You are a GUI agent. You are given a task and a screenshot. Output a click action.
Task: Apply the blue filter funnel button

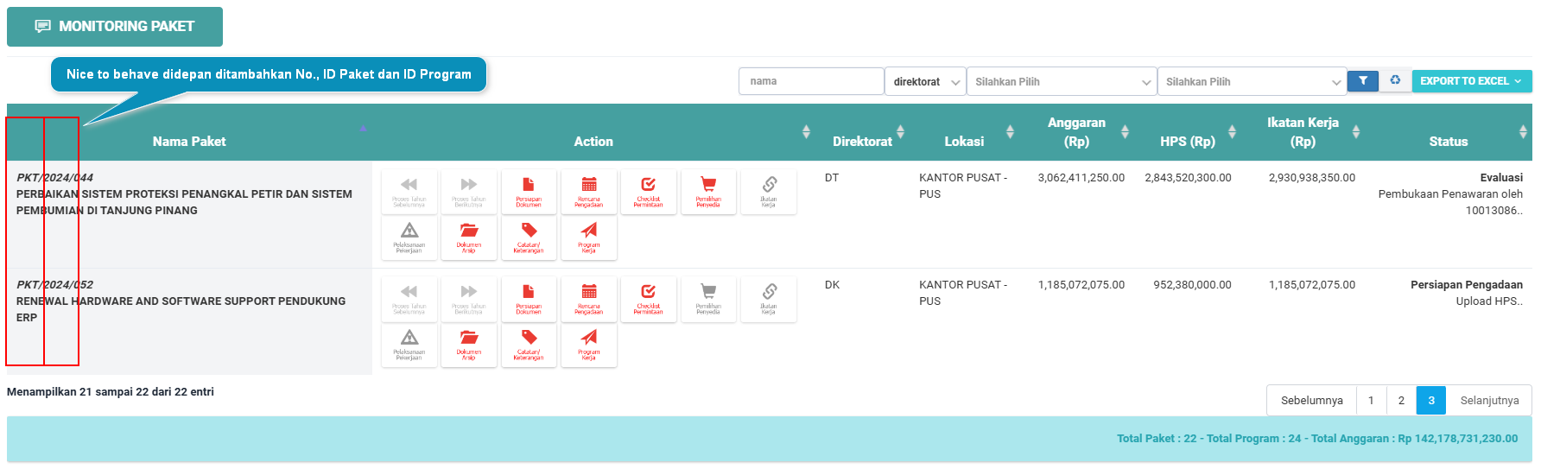[1362, 81]
